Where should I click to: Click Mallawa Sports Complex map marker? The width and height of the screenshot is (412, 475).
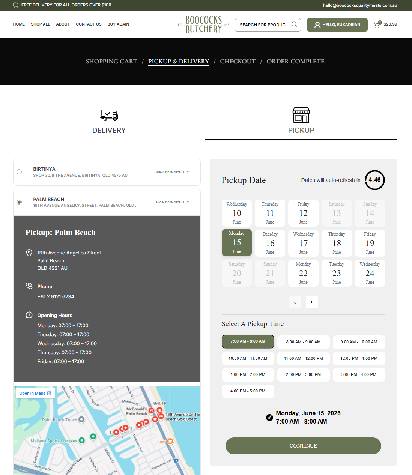82,440
